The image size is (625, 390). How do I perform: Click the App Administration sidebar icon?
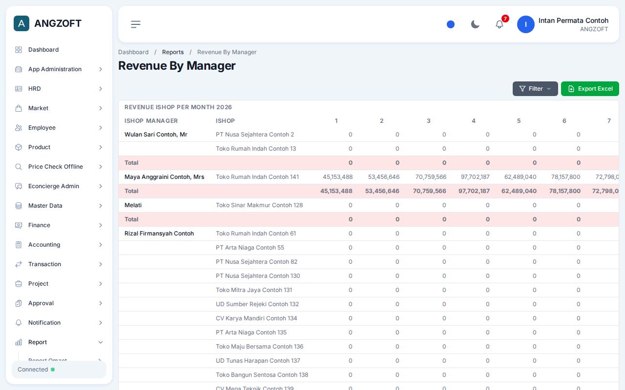click(19, 69)
